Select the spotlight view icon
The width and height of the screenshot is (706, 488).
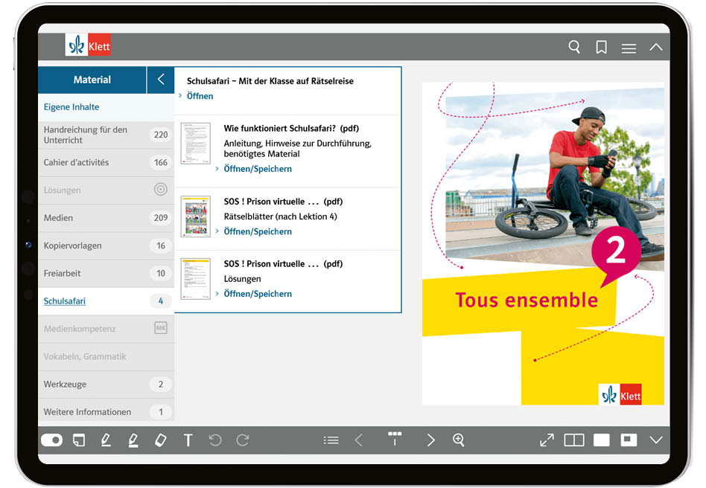tap(629, 440)
